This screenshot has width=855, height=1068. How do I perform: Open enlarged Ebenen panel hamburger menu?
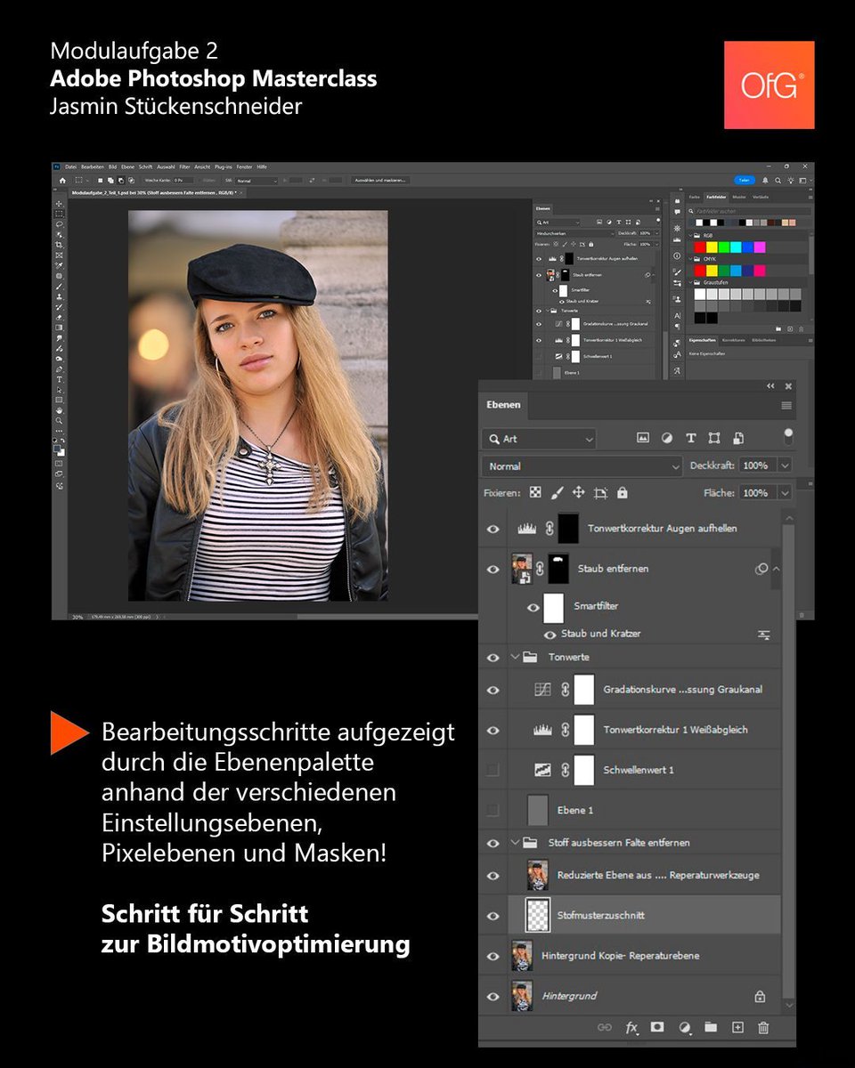[x=786, y=405]
